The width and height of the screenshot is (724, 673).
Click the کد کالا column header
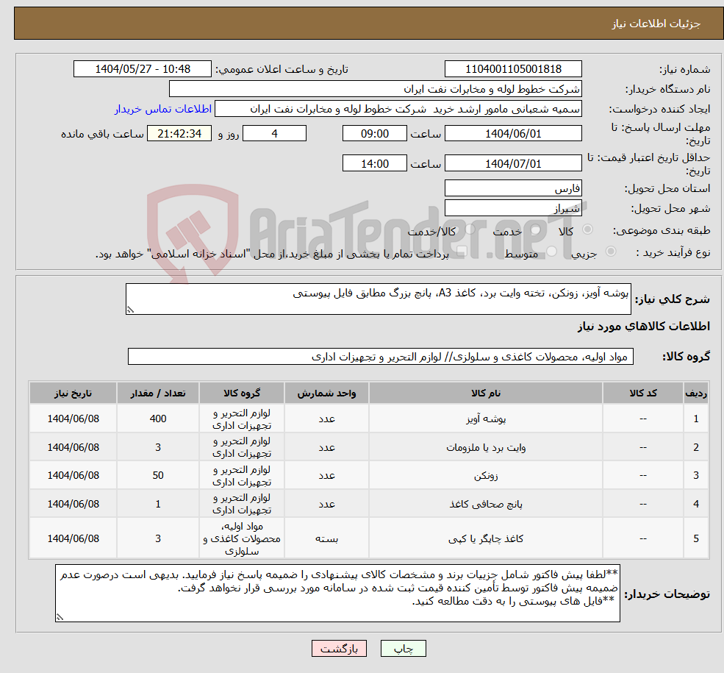pyautogui.click(x=642, y=393)
